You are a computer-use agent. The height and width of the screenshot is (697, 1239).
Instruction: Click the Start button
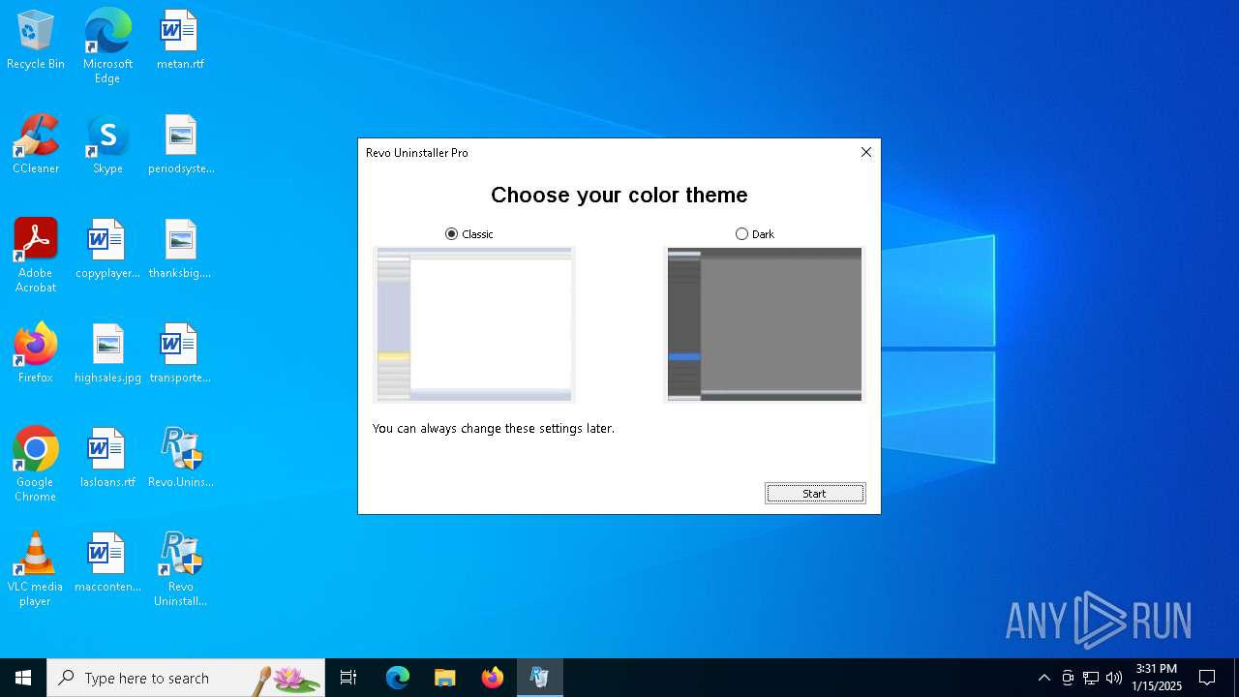pos(815,494)
